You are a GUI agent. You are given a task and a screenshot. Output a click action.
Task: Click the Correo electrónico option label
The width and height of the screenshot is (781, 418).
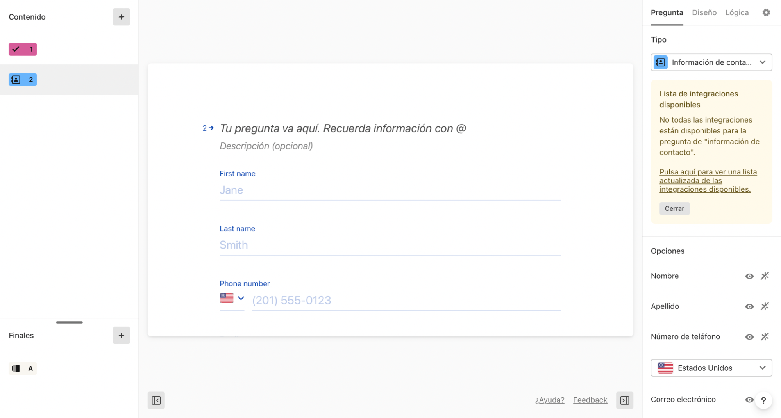pyautogui.click(x=683, y=399)
